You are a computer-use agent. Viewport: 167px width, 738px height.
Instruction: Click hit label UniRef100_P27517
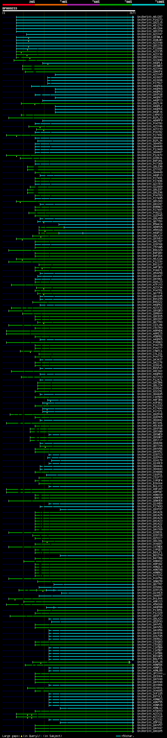coord(150,83)
